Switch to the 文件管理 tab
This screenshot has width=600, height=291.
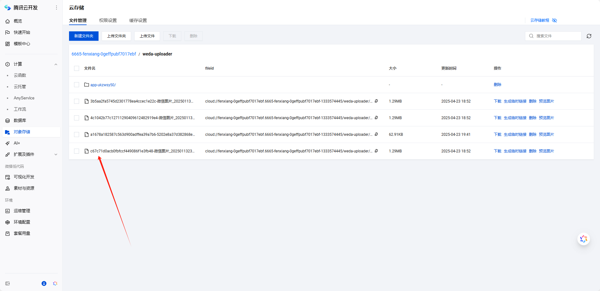click(x=78, y=20)
